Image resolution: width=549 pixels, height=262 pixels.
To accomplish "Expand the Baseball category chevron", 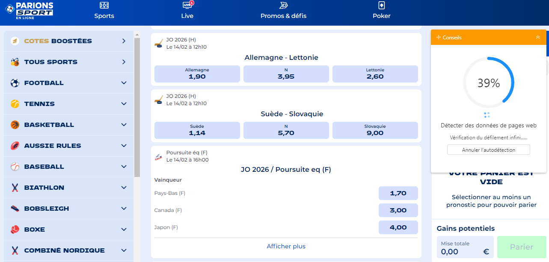I will click(x=124, y=166).
